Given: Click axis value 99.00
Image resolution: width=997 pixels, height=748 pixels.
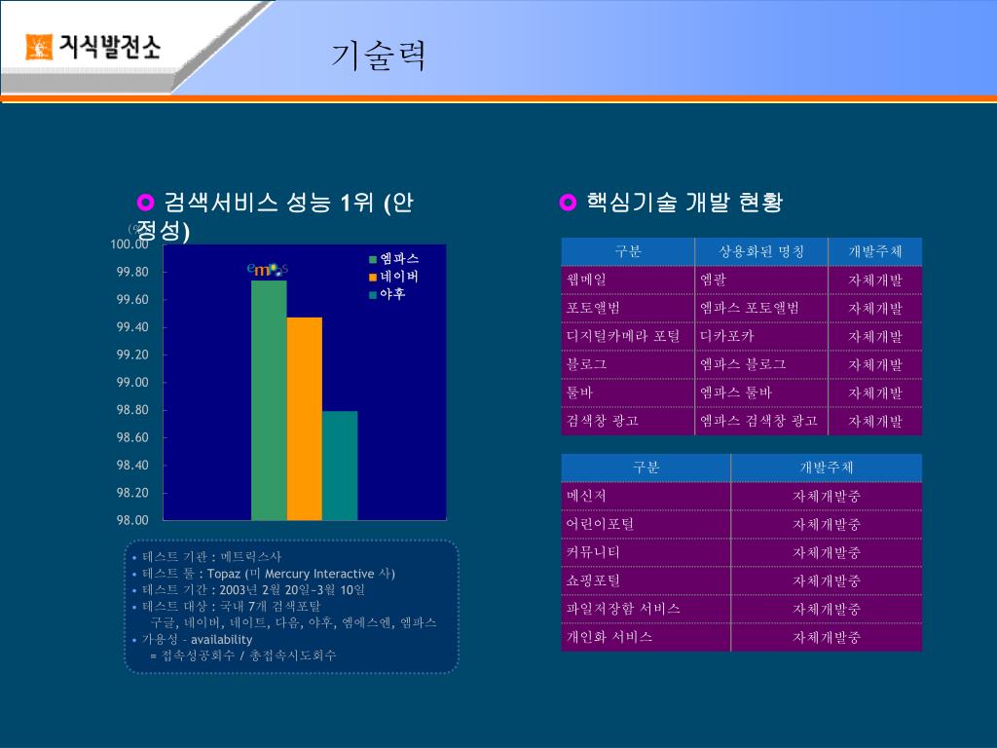Looking at the screenshot, I should point(132,382).
